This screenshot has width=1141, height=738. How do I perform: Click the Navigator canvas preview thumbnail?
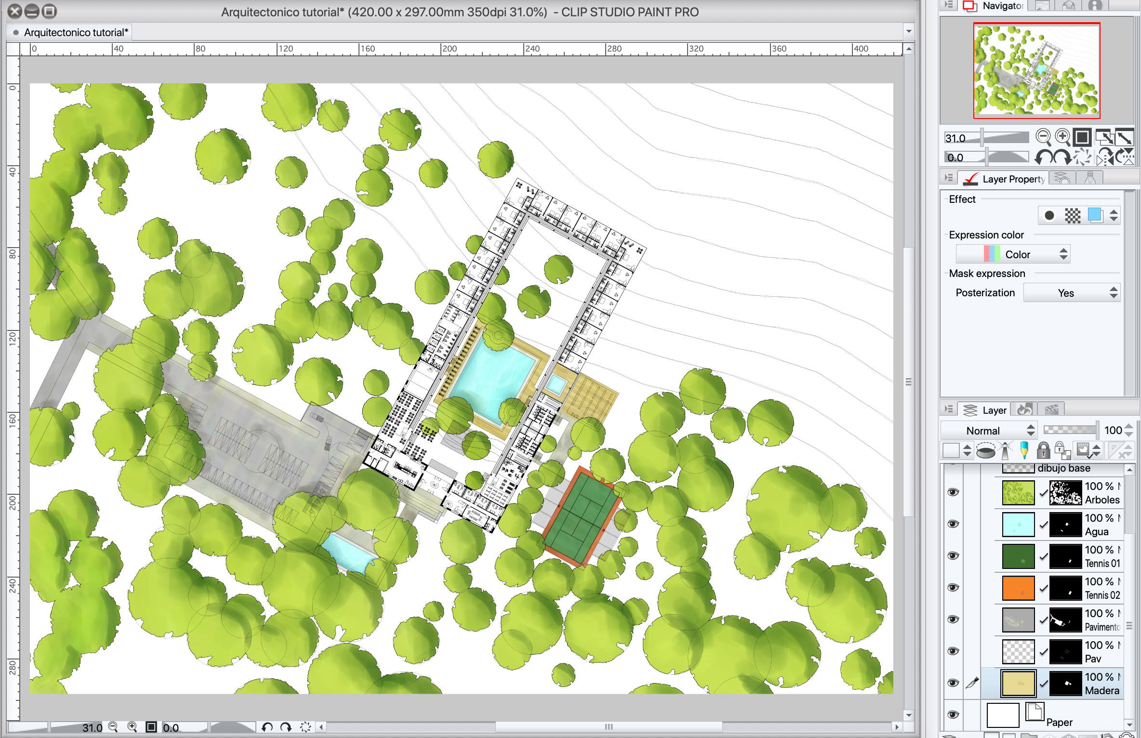click(x=1036, y=70)
